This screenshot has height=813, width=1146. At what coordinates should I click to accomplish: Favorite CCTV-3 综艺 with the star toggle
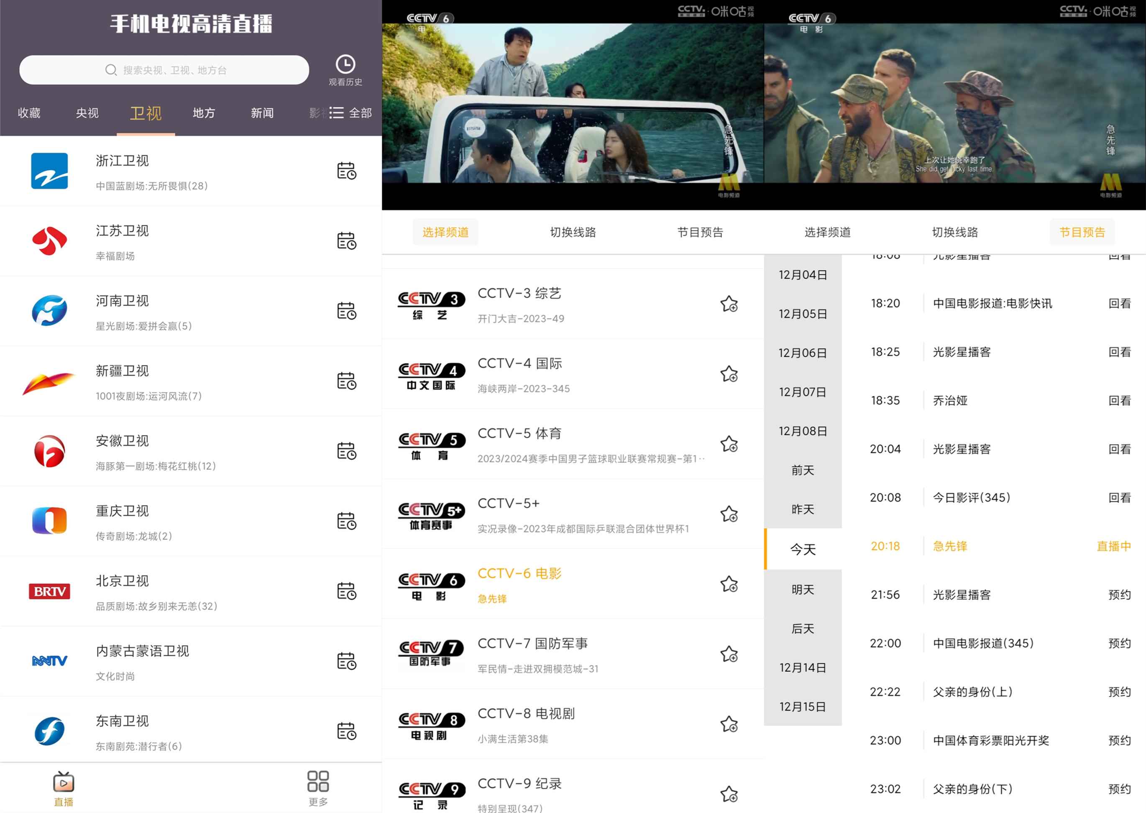[x=729, y=304]
